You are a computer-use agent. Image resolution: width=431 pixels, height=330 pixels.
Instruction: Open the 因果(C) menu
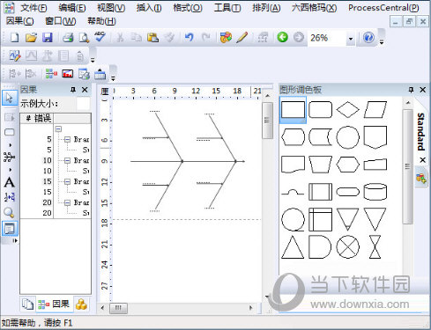coord(19,21)
